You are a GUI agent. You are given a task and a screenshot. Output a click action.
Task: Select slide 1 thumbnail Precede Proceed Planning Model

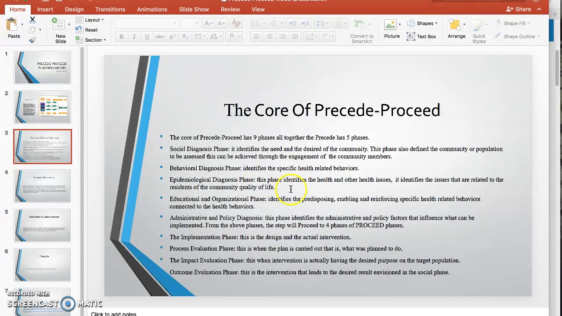[43, 68]
